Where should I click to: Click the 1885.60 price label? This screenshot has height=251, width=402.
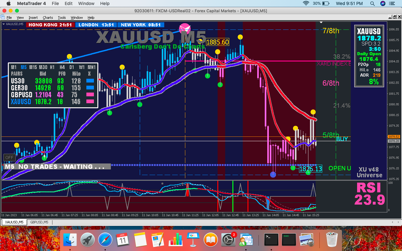coord(218,42)
